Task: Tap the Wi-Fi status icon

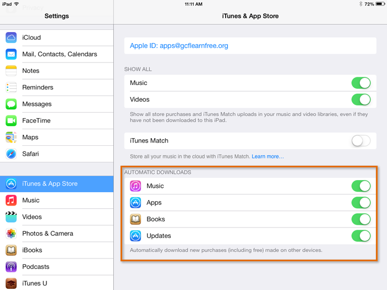Action: (x=17, y=4)
